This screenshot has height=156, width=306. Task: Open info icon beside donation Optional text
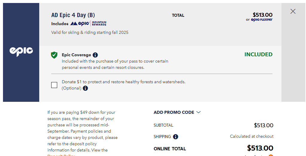click(x=85, y=88)
